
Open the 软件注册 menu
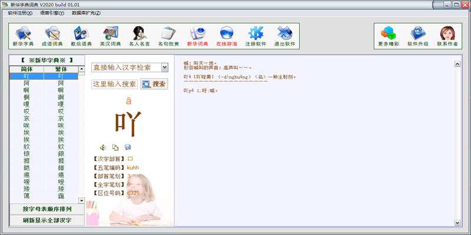20,13
